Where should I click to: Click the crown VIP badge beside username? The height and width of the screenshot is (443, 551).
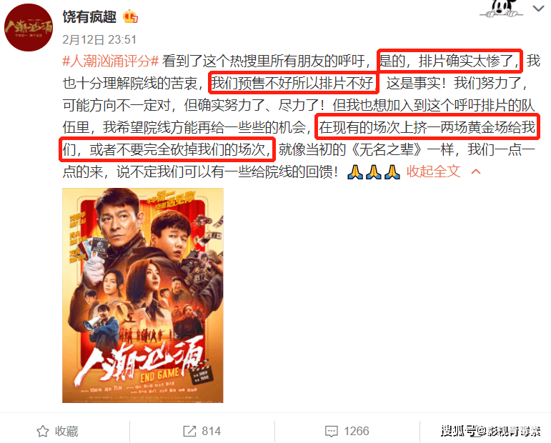tap(130, 16)
